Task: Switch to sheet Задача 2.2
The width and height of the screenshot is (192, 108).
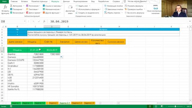Action: (77, 103)
